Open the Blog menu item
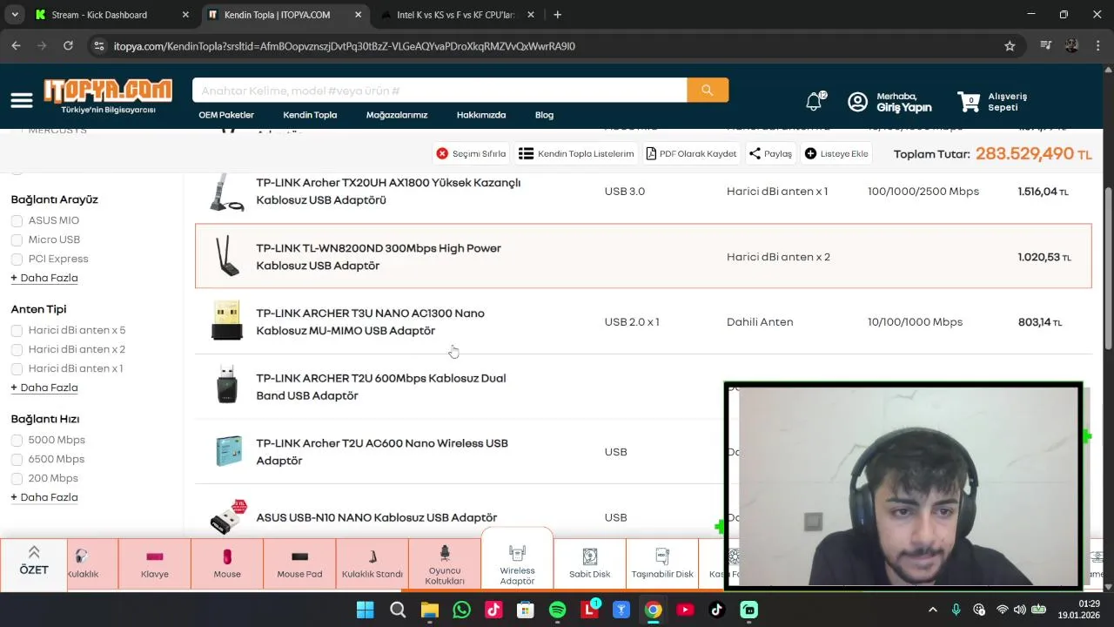 (544, 115)
